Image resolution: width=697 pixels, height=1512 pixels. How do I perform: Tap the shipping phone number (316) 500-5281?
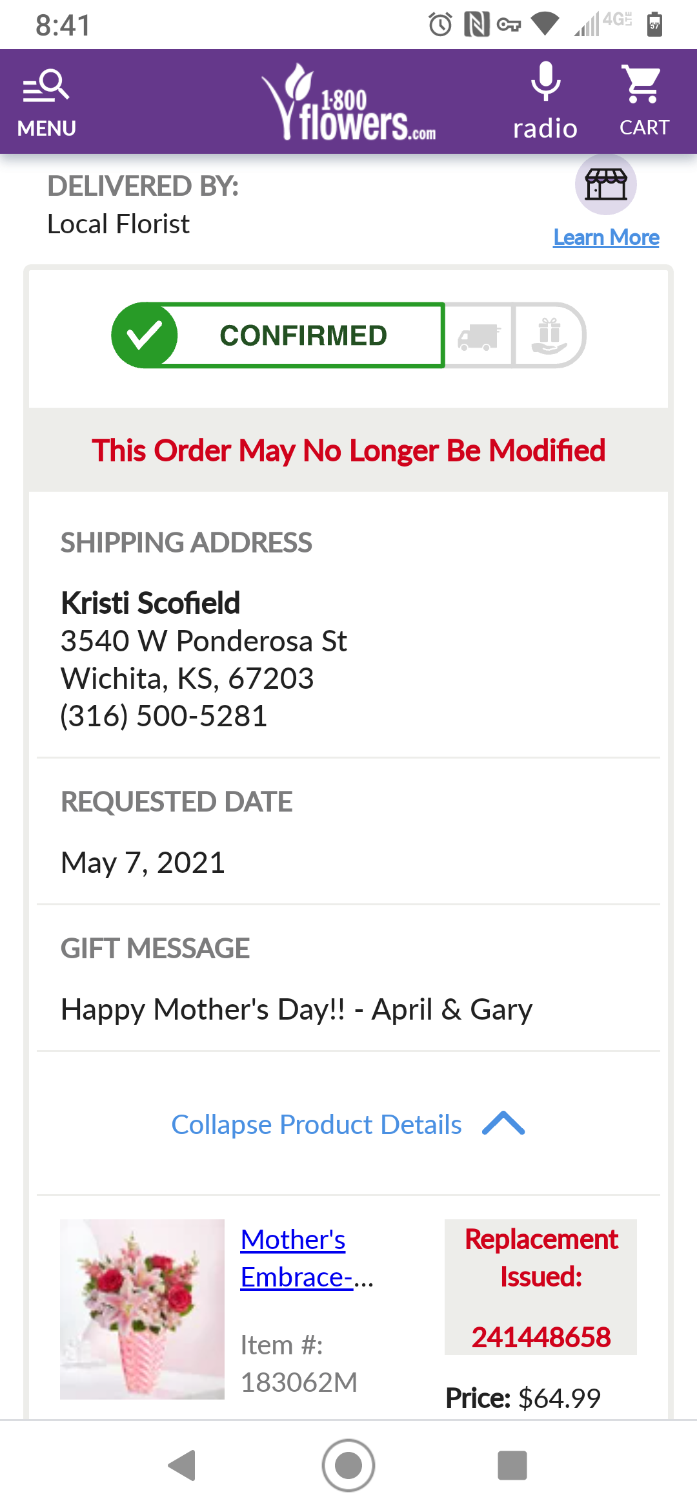pyautogui.click(x=164, y=716)
